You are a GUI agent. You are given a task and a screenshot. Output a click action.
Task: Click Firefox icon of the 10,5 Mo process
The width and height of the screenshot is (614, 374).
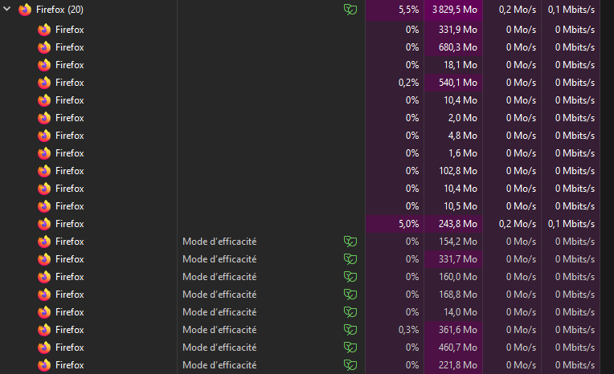pos(44,206)
